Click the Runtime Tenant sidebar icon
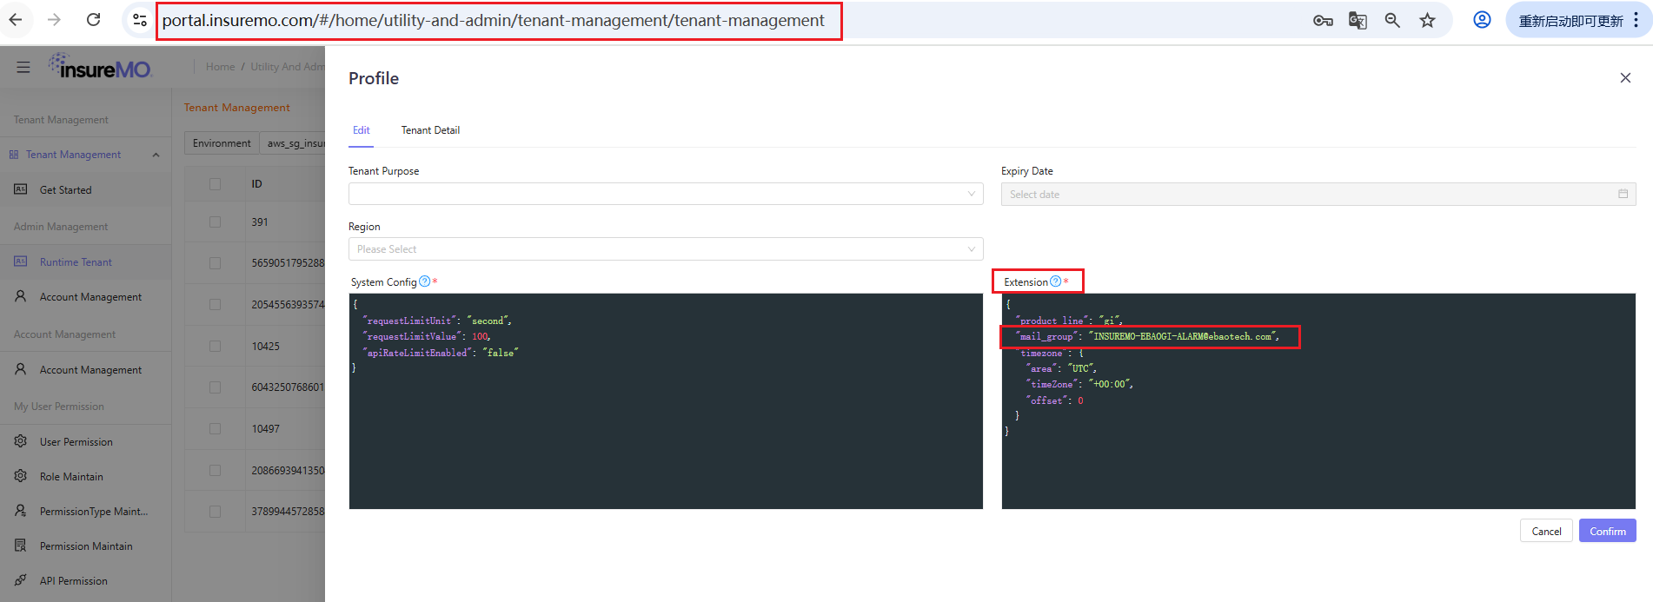The image size is (1653, 602). point(20,261)
